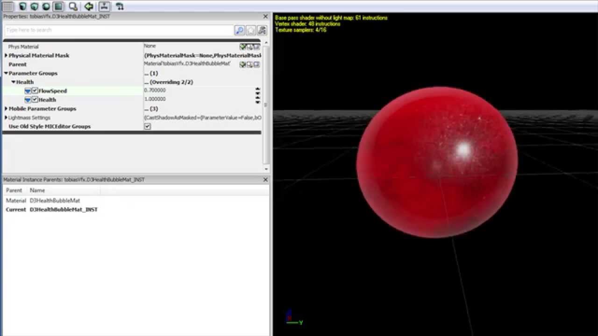Image resolution: width=598 pixels, height=336 pixels.
Task: Clear the Parent property value icon
Action: (x=256, y=64)
